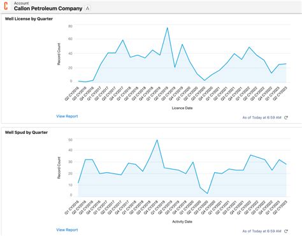Click the Callon Petroleum account logo icon
Viewport: 302px width, 236px height.
(6, 6)
